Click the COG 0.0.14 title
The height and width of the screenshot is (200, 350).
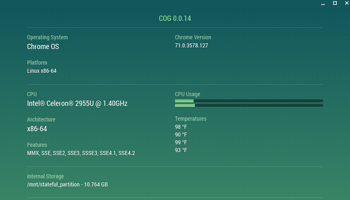[175, 18]
